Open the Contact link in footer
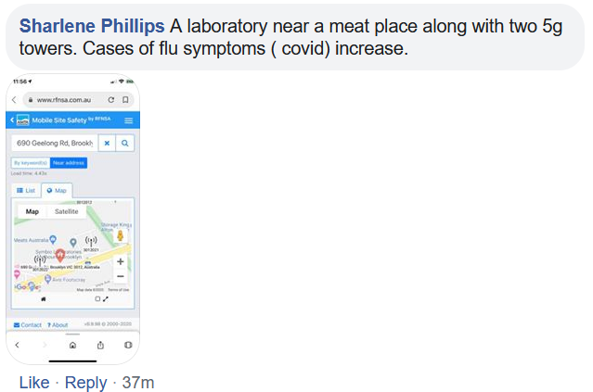 [27, 324]
